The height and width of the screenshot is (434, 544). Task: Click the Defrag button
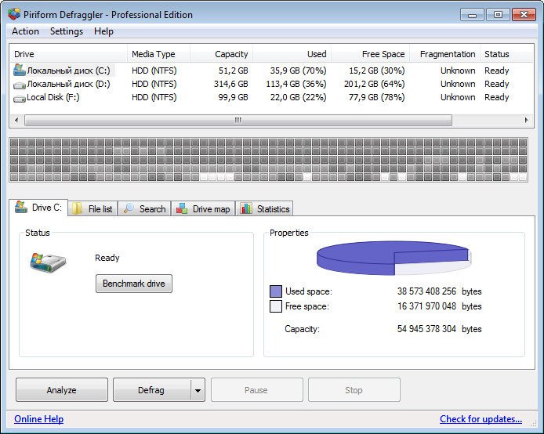coord(151,390)
